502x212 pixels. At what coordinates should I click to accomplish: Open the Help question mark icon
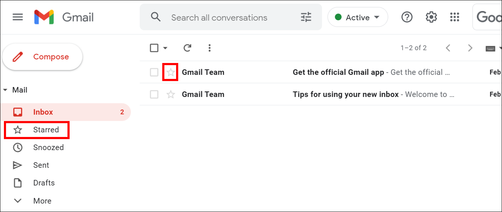407,17
